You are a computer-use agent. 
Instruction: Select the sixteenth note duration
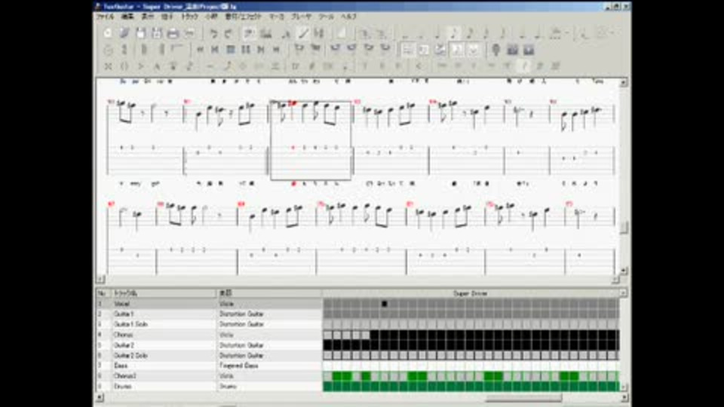[470, 33]
